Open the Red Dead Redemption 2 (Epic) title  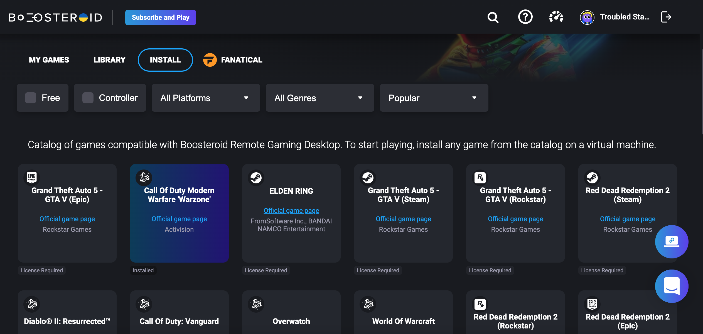click(628, 321)
